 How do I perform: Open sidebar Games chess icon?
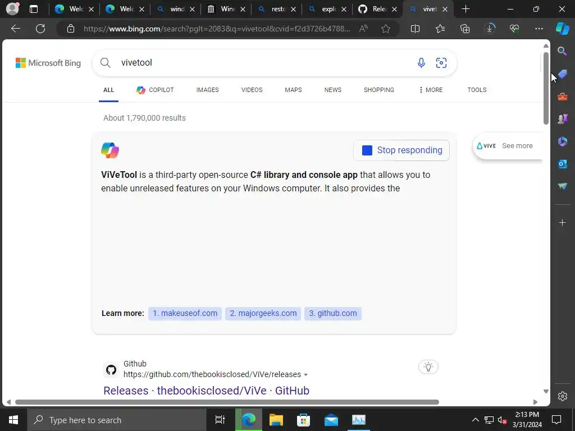[x=563, y=119]
